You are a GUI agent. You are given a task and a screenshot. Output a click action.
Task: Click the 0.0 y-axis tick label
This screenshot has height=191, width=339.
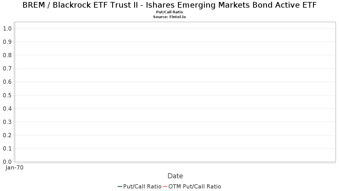(7, 162)
